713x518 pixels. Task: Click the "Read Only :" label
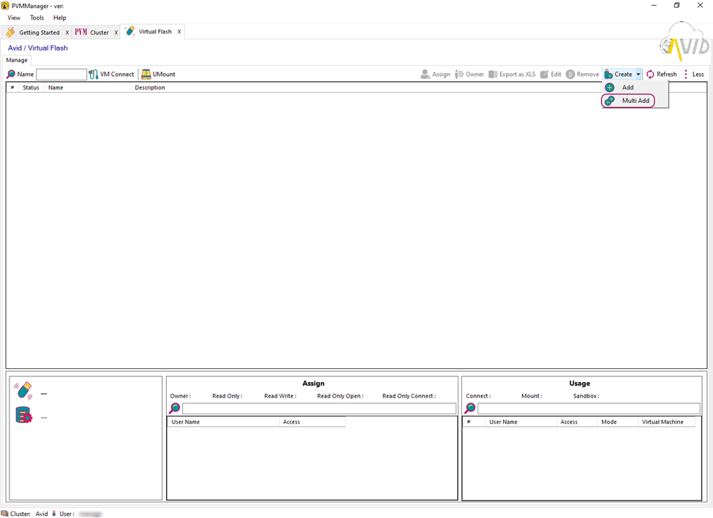pyautogui.click(x=227, y=396)
